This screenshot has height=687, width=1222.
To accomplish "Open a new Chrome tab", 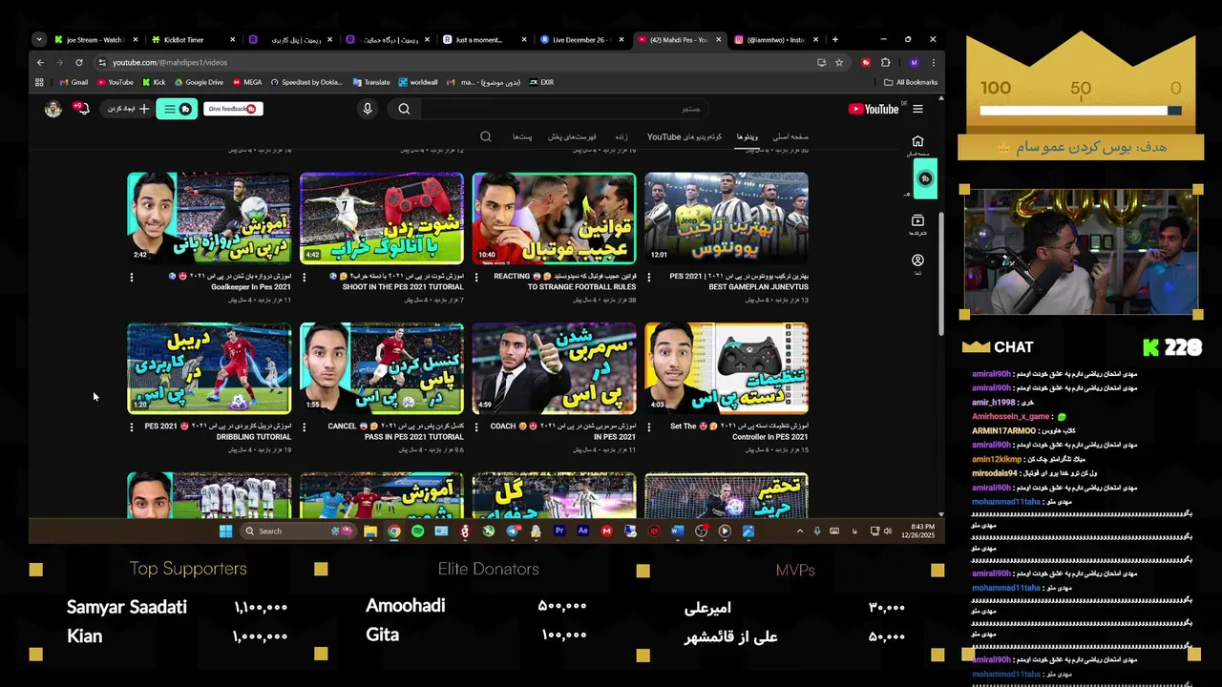I will 834,40.
